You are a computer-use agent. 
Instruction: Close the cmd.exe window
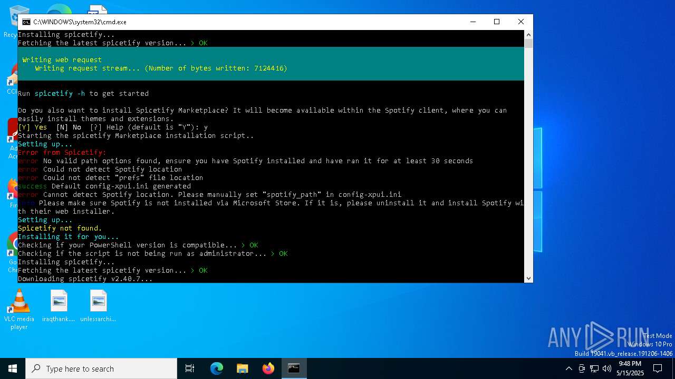[x=521, y=22]
